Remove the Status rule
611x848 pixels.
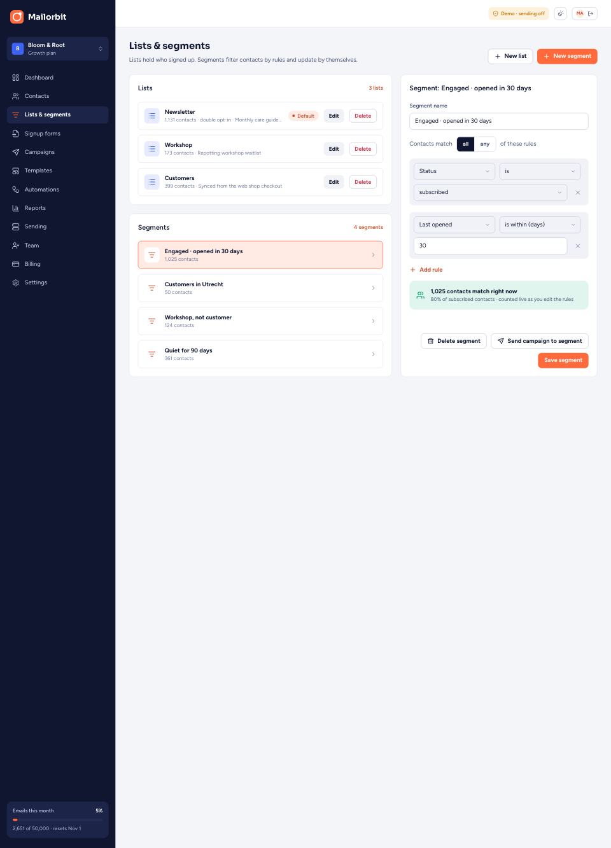578,192
